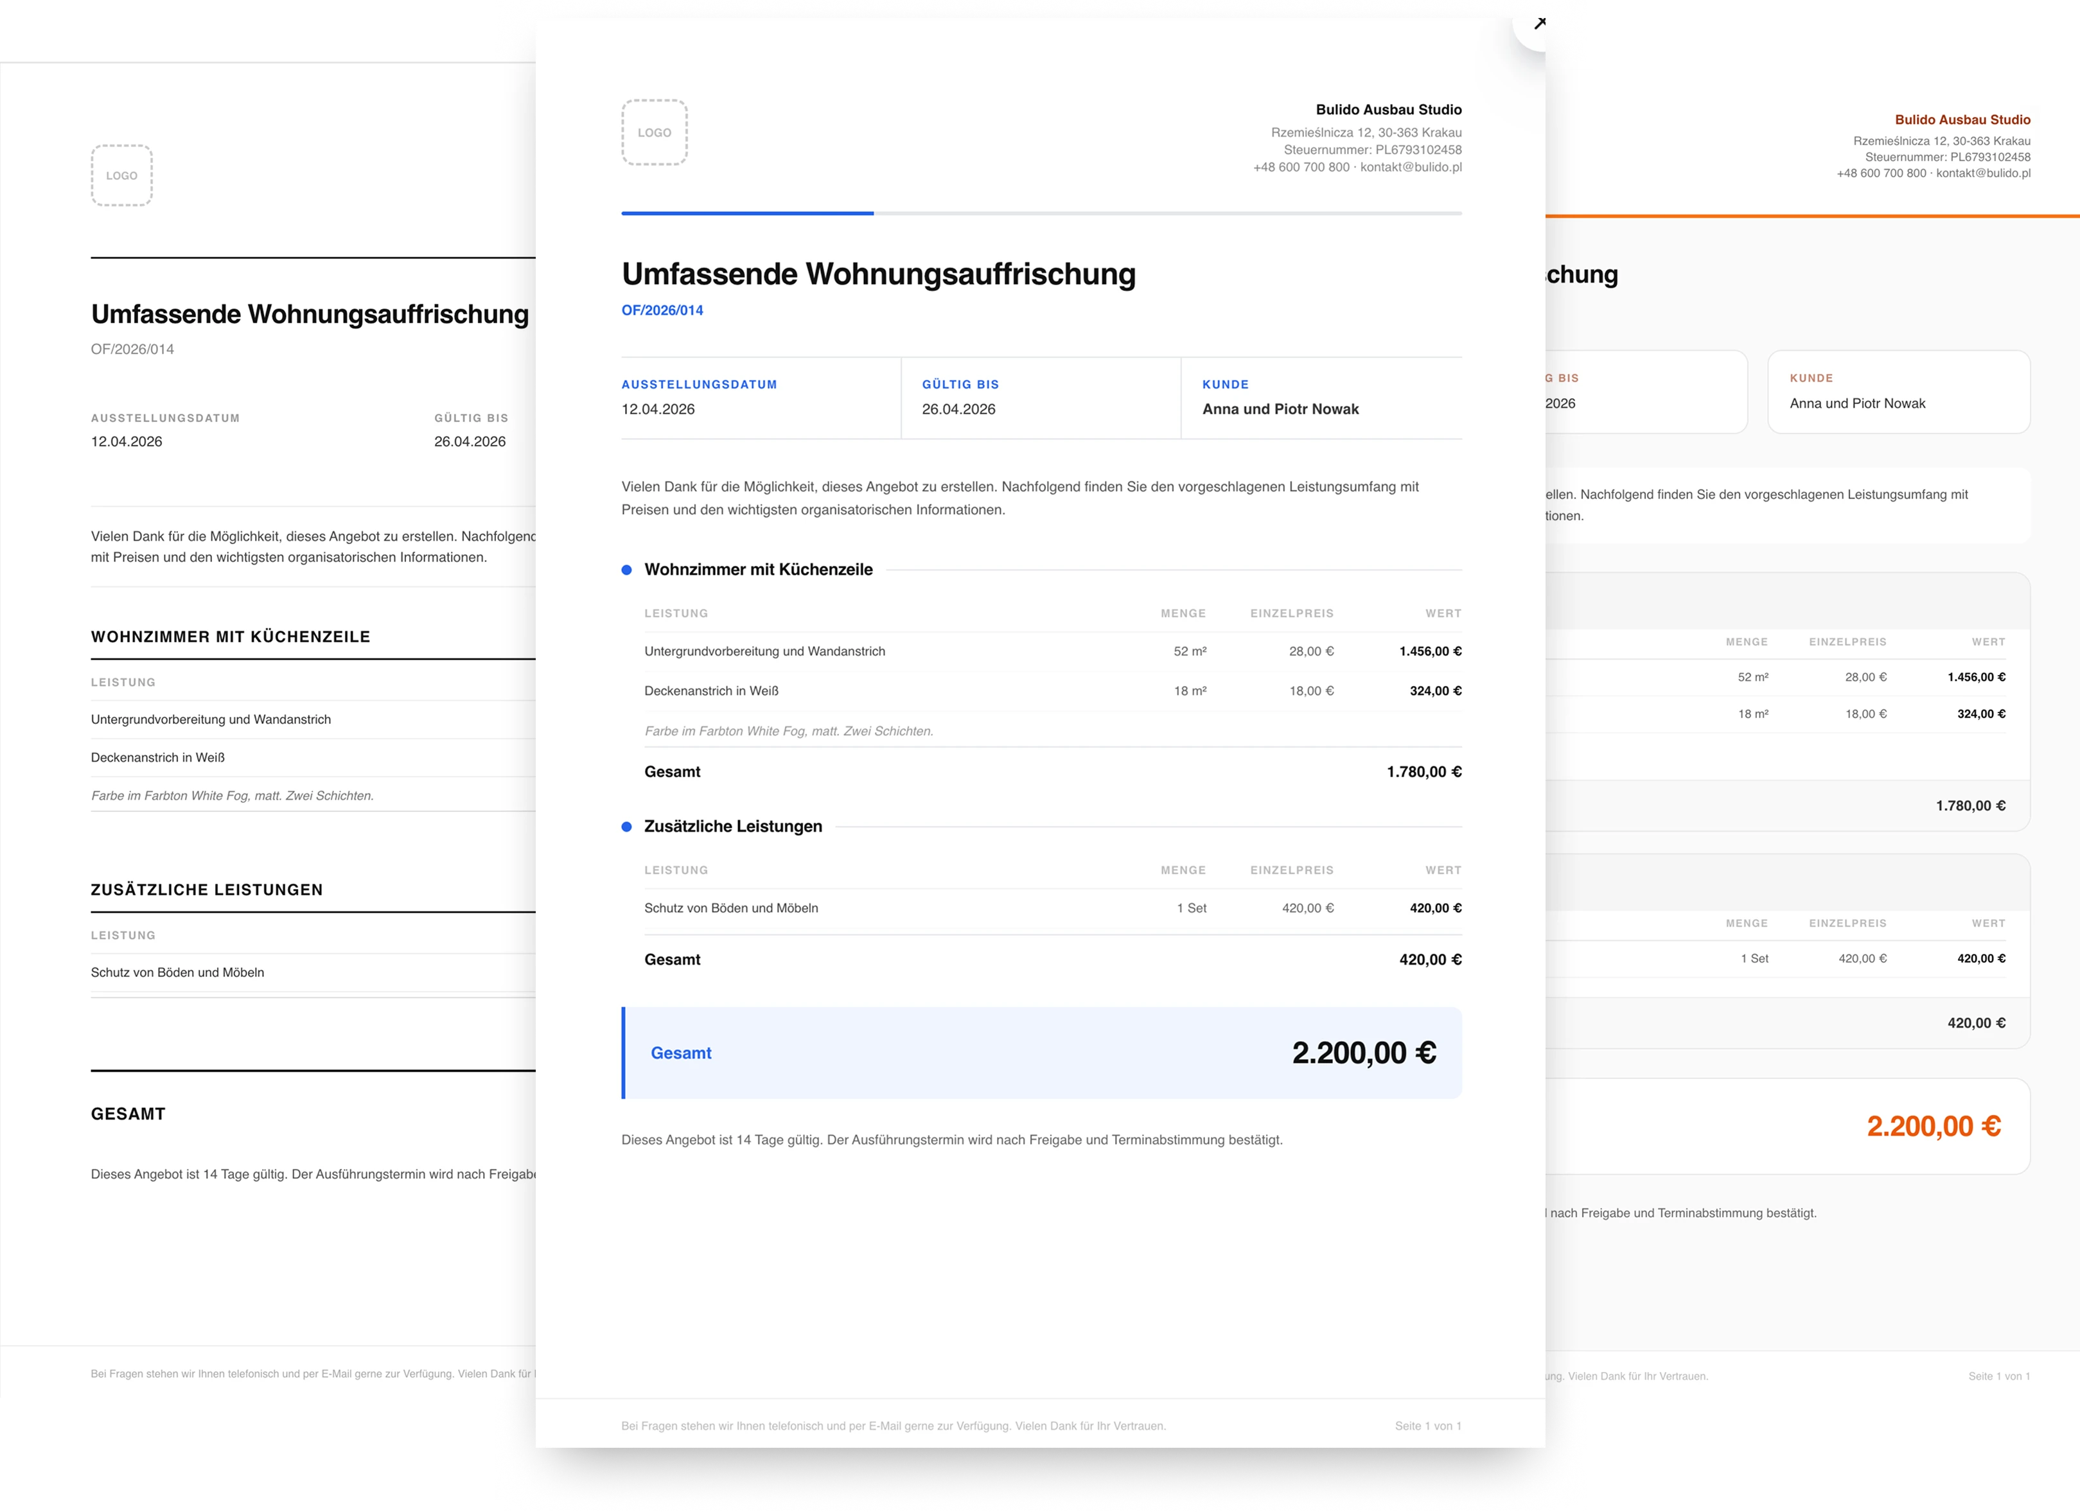The height and width of the screenshot is (1512, 2080).
Task: Click 'Deckenanstrich in Weiß' in the left document
Action: (x=158, y=757)
